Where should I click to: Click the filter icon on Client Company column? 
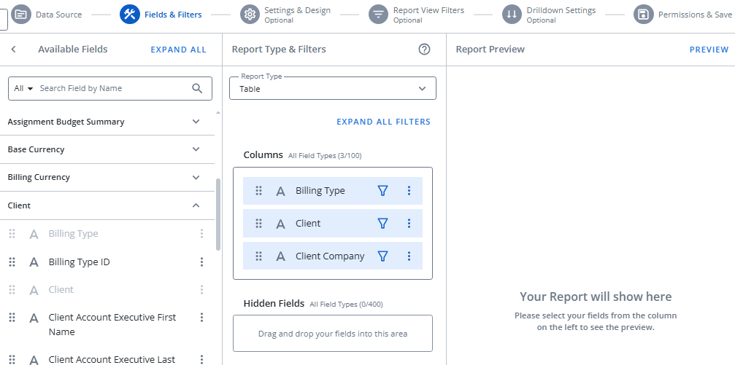pos(382,256)
